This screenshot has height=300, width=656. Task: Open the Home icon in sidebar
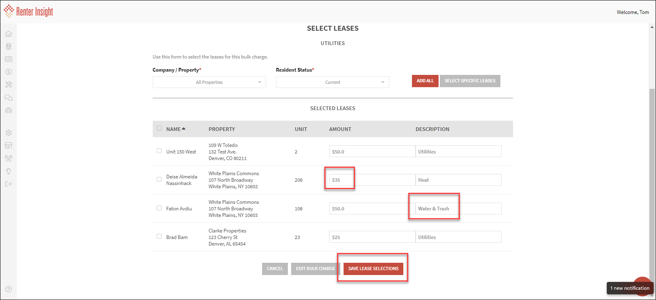pos(9,34)
